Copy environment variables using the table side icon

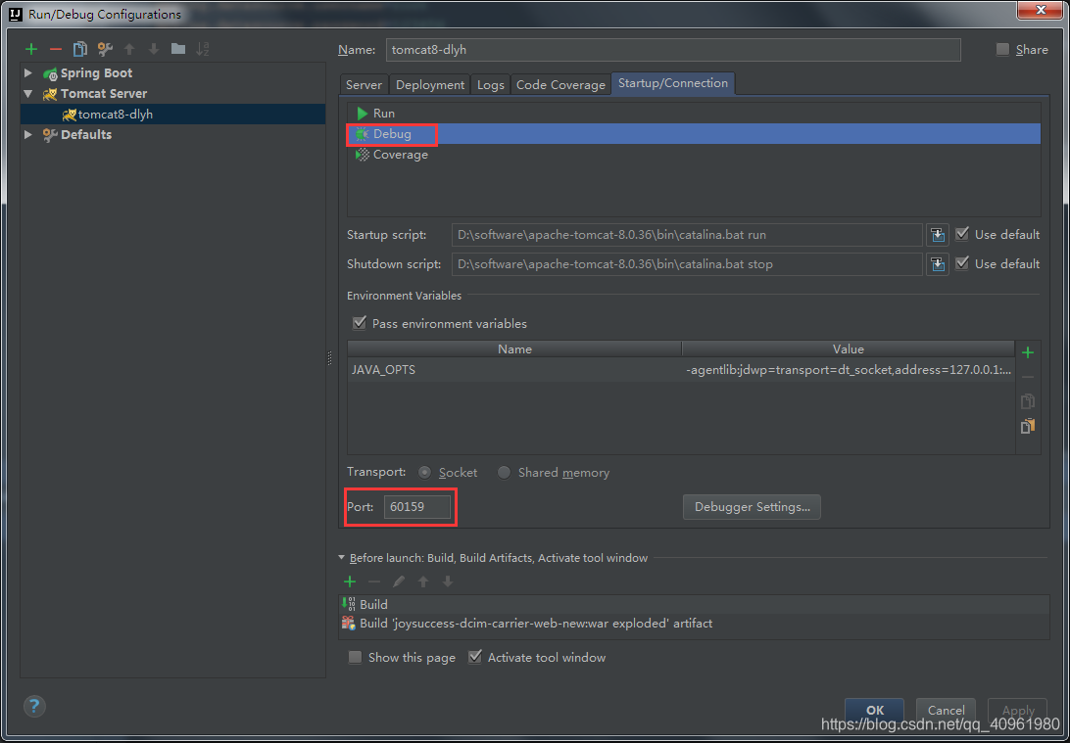[1028, 401]
